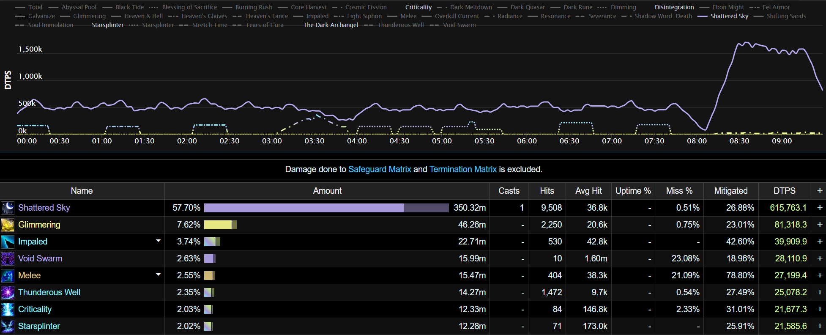Toggle Shattered Sky legend entry
This screenshot has width=826, height=335.
pos(723,16)
